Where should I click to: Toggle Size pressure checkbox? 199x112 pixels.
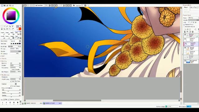tap(4, 100)
